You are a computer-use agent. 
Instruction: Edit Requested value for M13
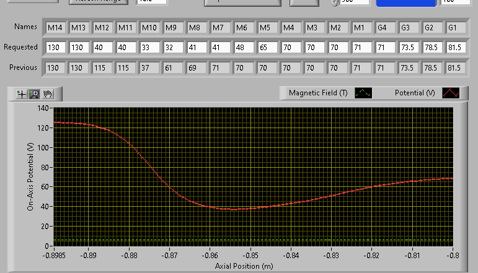(79, 48)
